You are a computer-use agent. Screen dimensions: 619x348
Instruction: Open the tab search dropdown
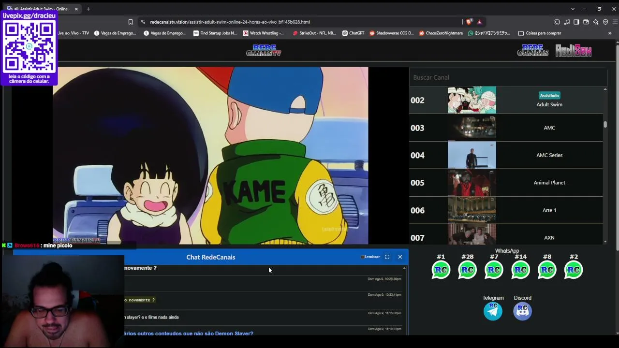click(x=573, y=9)
